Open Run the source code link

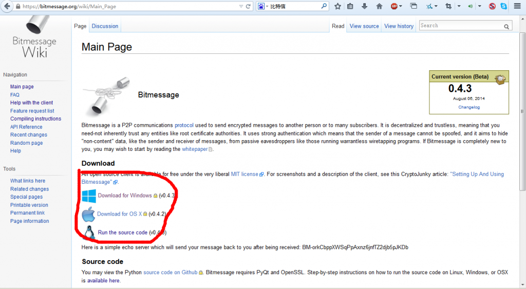tap(122, 233)
